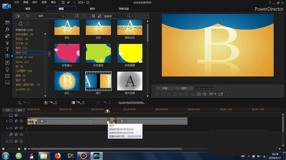Toggle lock on the fx track
286x160 pixels.
click(21, 134)
